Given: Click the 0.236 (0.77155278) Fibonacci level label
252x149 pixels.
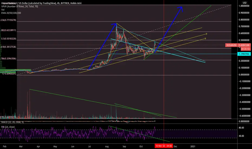Looking at the screenshot, I should [x=8, y=20].
